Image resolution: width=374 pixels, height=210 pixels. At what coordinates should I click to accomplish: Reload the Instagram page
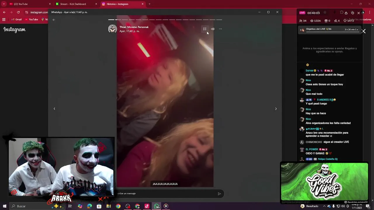(x=18, y=12)
